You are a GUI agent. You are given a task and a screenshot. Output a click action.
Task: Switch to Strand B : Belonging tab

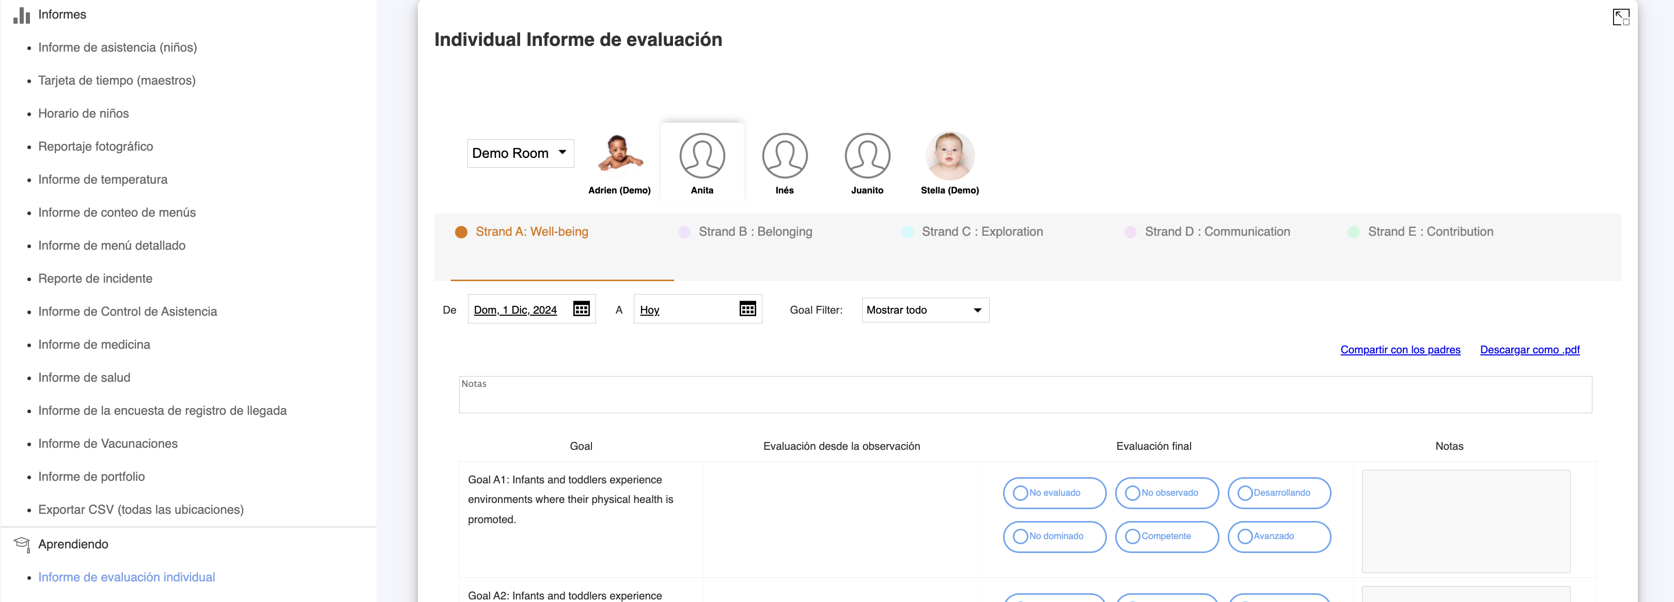(755, 232)
